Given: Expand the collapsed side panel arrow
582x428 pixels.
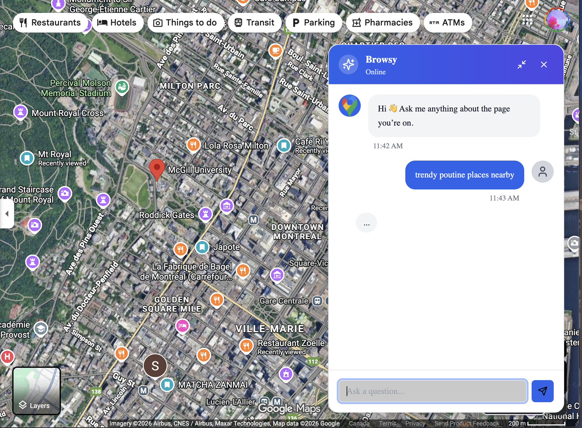Looking at the screenshot, I should click(7, 214).
